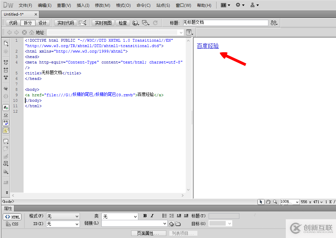Click the 百度经验 link in design view
The image size is (336, 238).
click(x=208, y=46)
